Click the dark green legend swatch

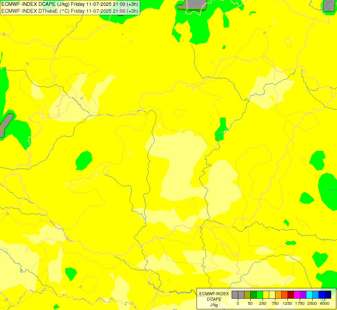pyautogui.click(x=254, y=294)
